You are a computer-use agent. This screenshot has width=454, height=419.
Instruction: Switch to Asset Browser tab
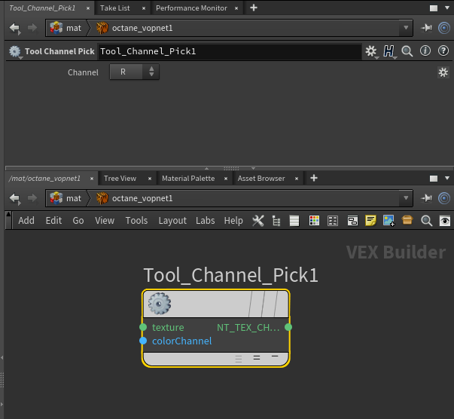261,179
